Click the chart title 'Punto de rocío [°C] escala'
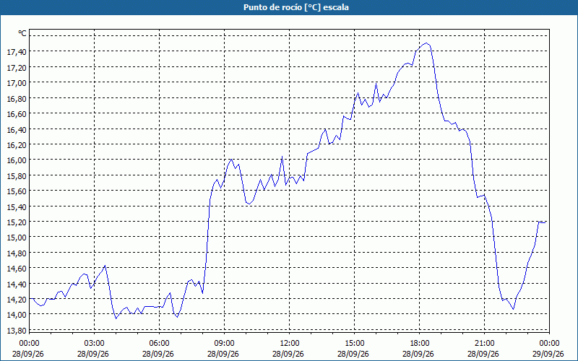This screenshot has height=361, width=578. (x=296, y=7)
